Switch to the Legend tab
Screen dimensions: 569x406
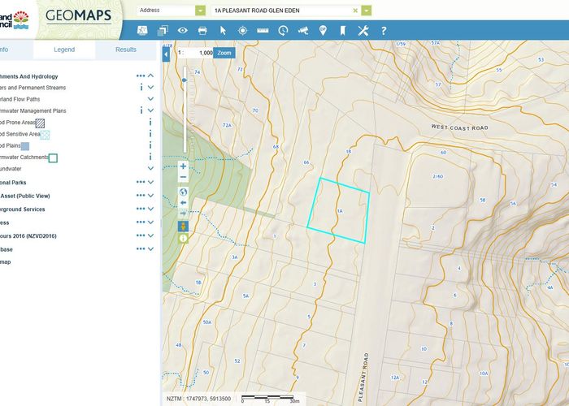(x=64, y=50)
